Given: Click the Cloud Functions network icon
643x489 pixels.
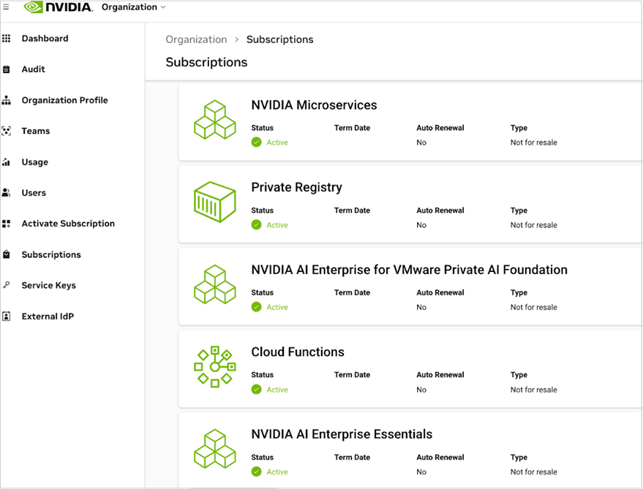Looking at the screenshot, I should (214, 367).
